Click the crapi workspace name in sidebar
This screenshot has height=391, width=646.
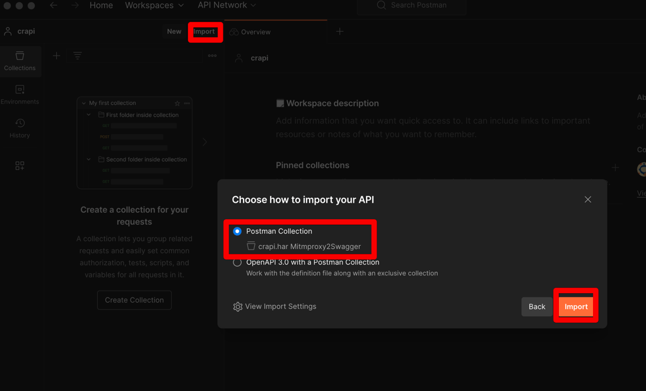[26, 32]
